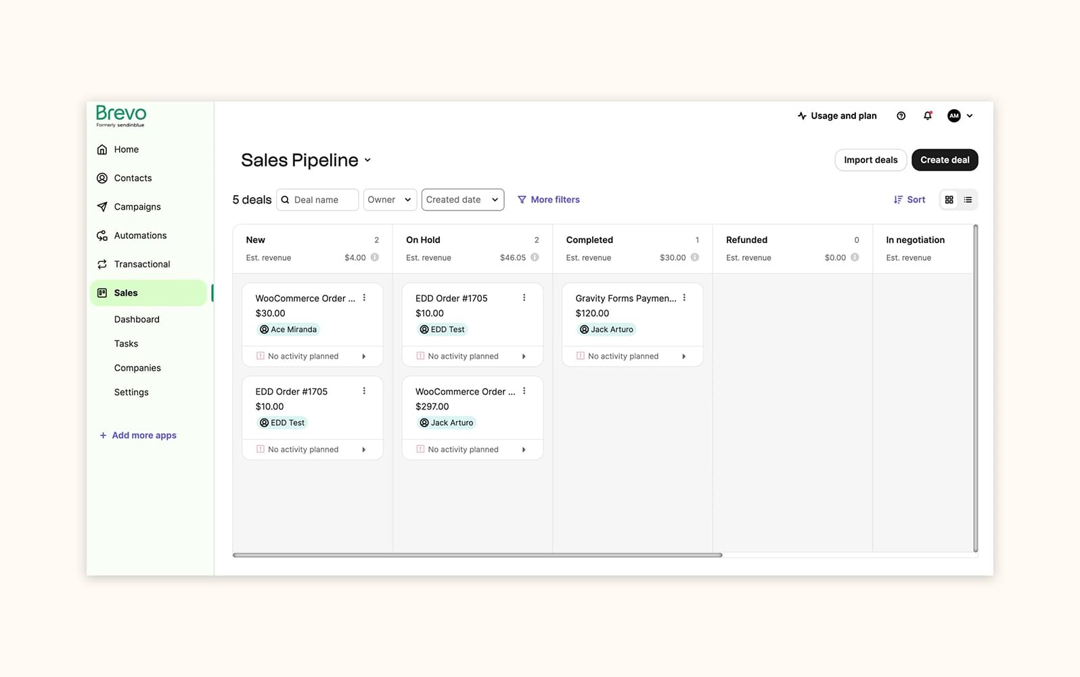Open three-dot menu on On Hold EDD Order

pos(524,298)
